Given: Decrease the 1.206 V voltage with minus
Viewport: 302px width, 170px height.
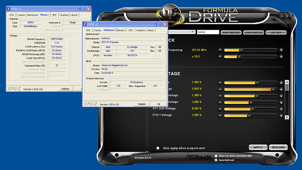Looking at the screenshot, I should [x=220, y=102].
